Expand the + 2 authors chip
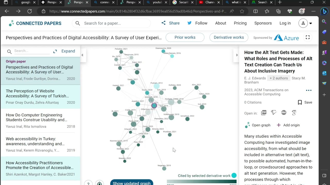330x185 pixels. 279,78
